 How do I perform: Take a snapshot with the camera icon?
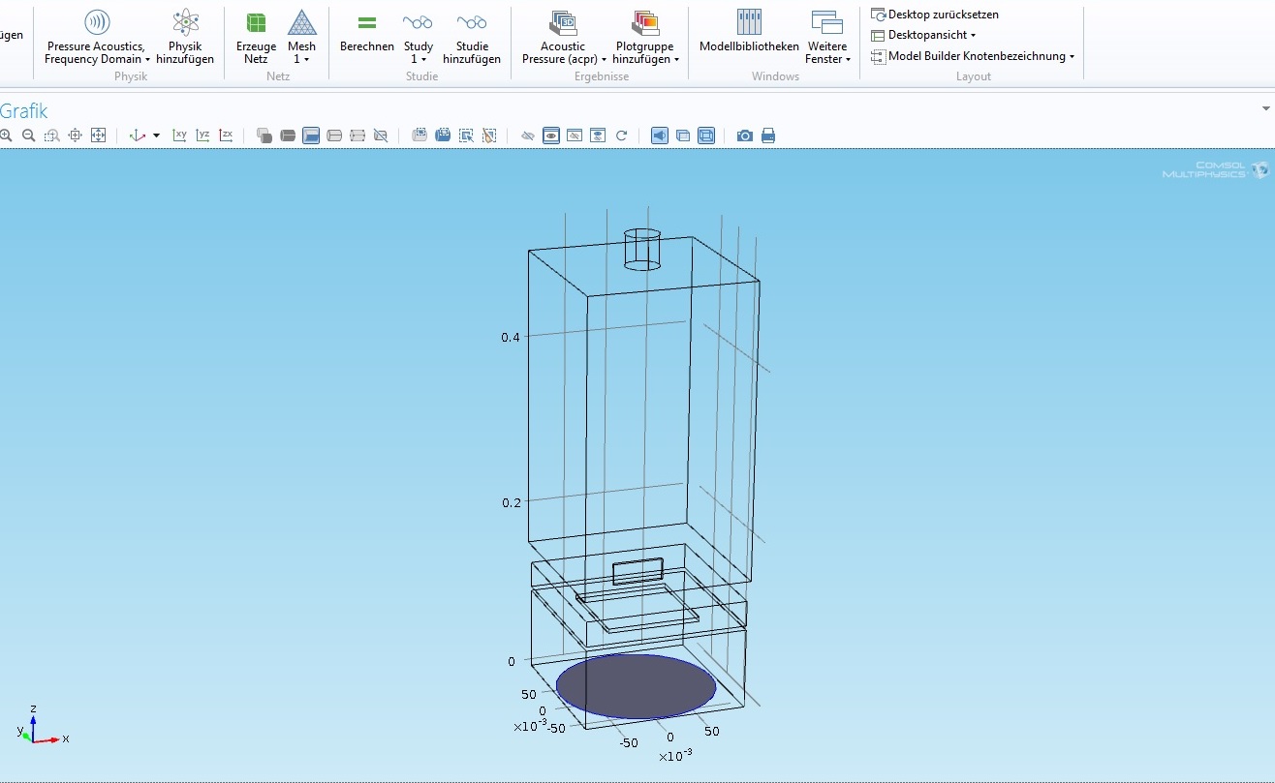[744, 136]
